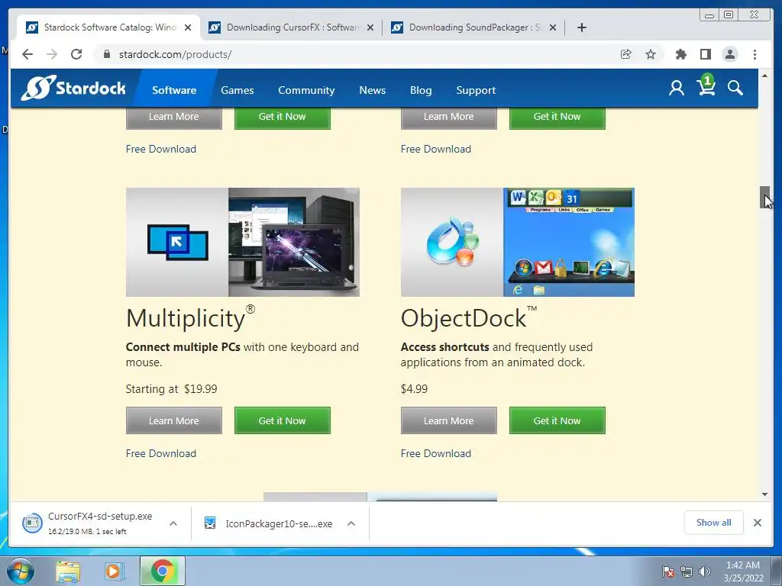The image size is (782, 586).
Task: Click the browser forward arrow
Action: pyautogui.click(x=52, y=54)
